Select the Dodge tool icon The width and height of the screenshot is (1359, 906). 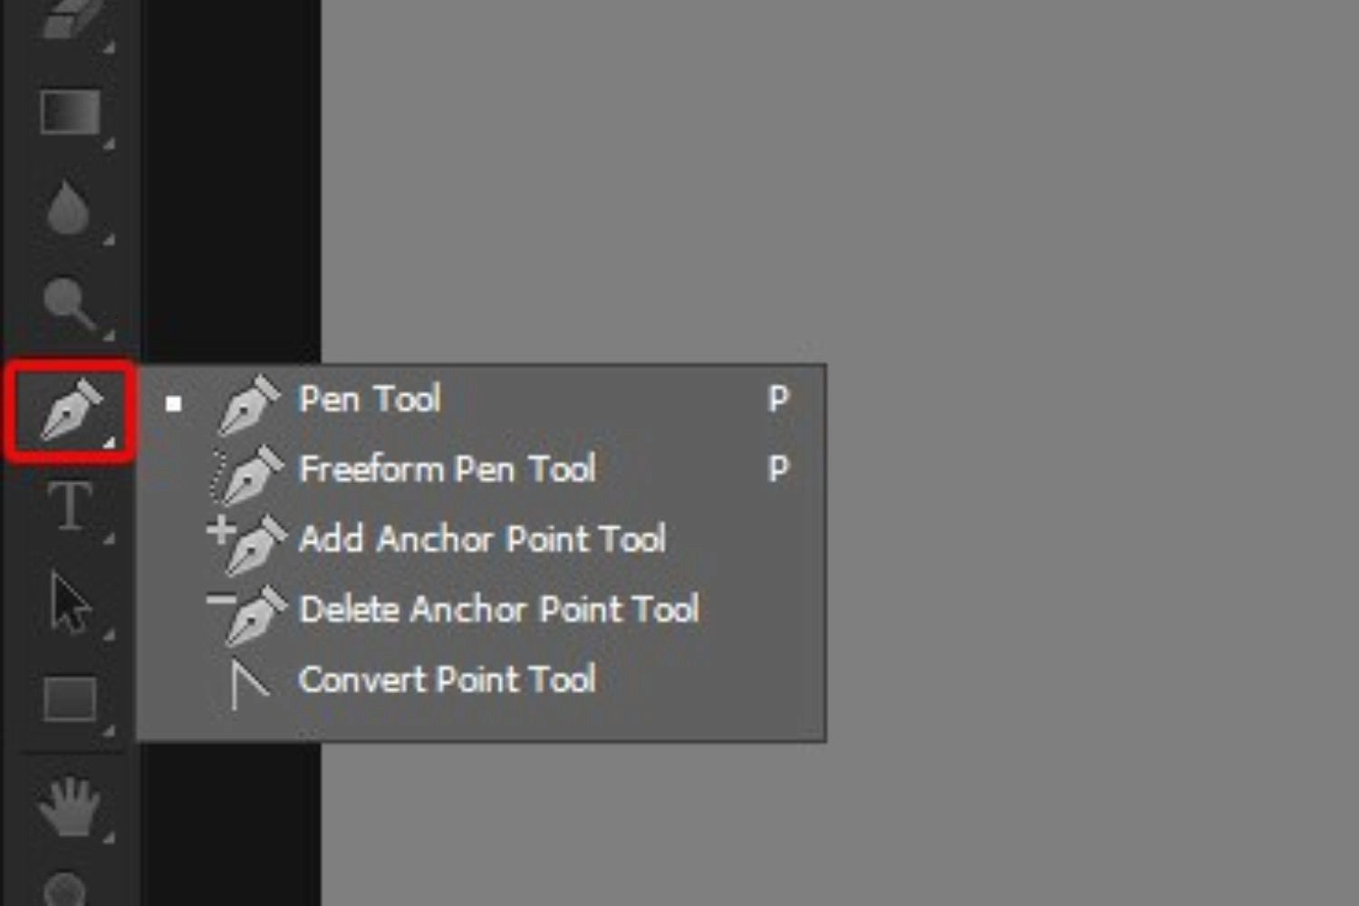pyautogui.click(x=69, y=304)
